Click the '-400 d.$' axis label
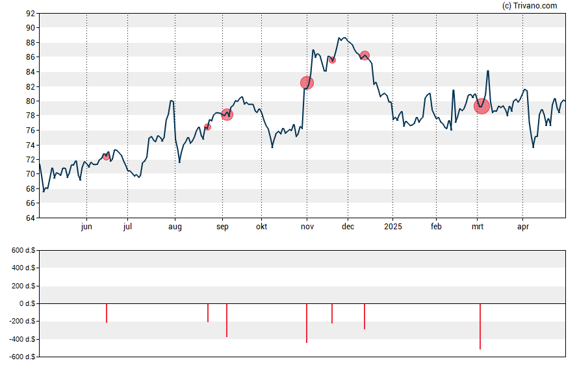Screen dimensions: 577x367 pos(23,339)
